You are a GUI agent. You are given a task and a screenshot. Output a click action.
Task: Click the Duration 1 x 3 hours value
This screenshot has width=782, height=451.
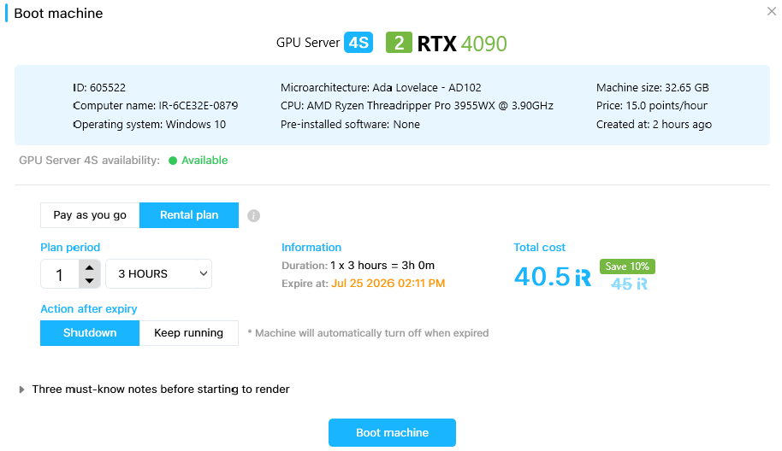pos(382,266)
